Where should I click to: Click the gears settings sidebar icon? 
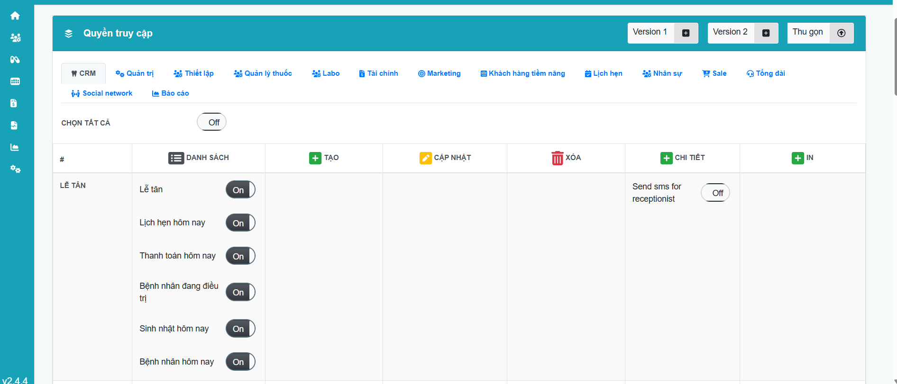tap(15, 169)
